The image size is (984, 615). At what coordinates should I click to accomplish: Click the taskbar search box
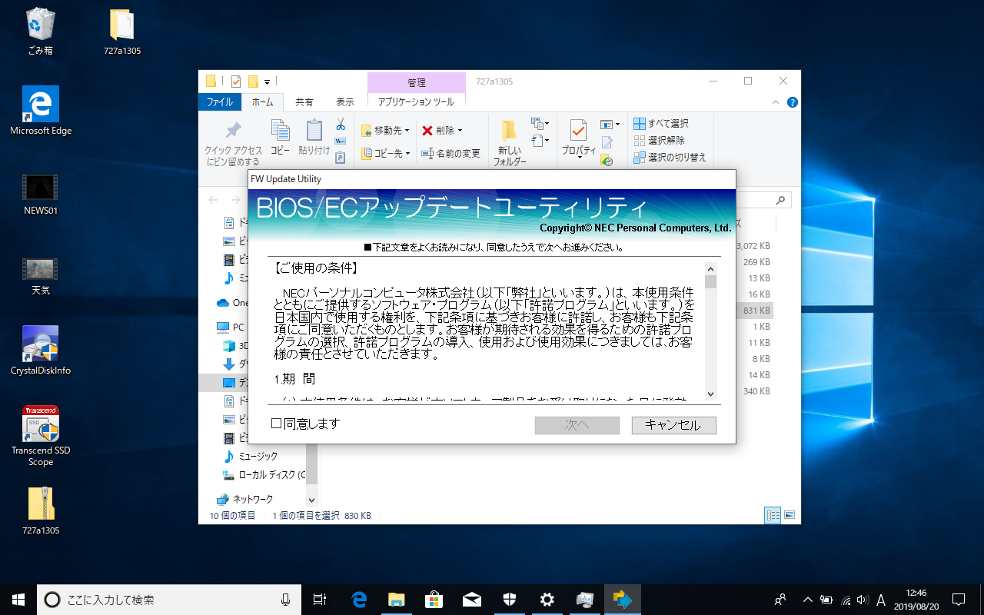pyautogui.click(x=169, y=600)
